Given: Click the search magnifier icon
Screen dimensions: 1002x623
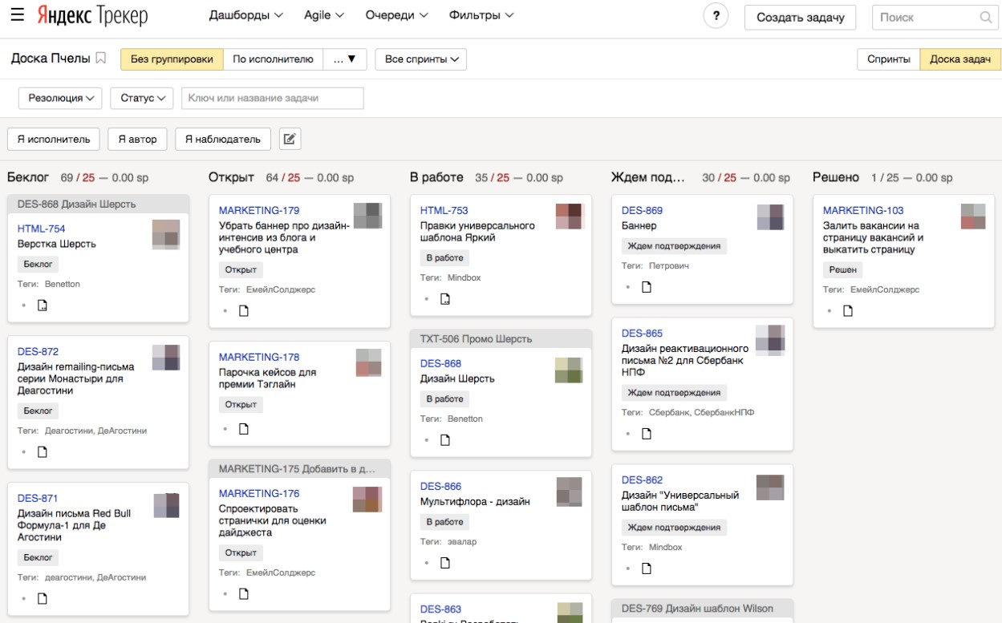Looking at the screenshot, I should (x=986, y=17).
